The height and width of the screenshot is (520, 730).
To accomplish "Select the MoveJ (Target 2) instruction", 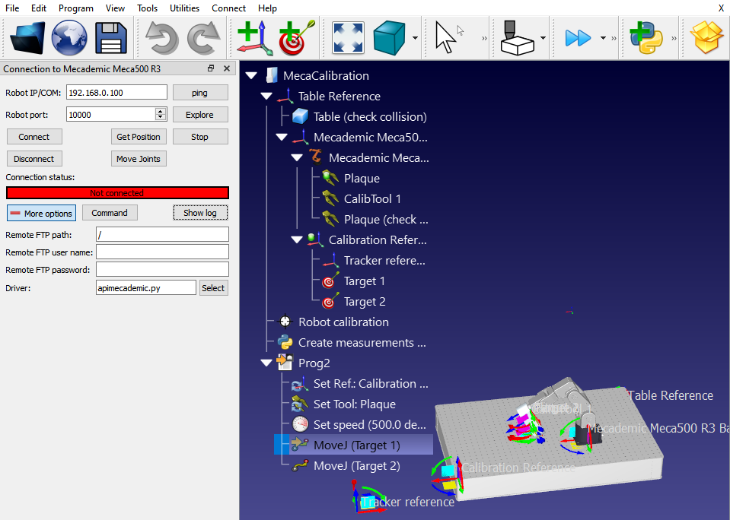I will click(346, 466).
